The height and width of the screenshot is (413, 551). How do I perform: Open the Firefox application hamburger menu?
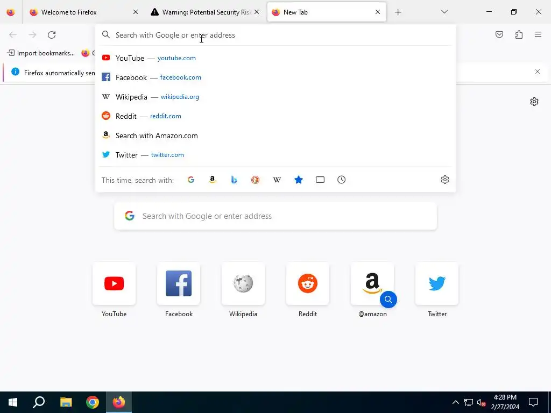[x=538, y=34]
